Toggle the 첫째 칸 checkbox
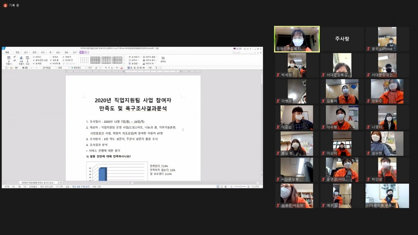The image size is (418, 235). [x=67, y=57]
